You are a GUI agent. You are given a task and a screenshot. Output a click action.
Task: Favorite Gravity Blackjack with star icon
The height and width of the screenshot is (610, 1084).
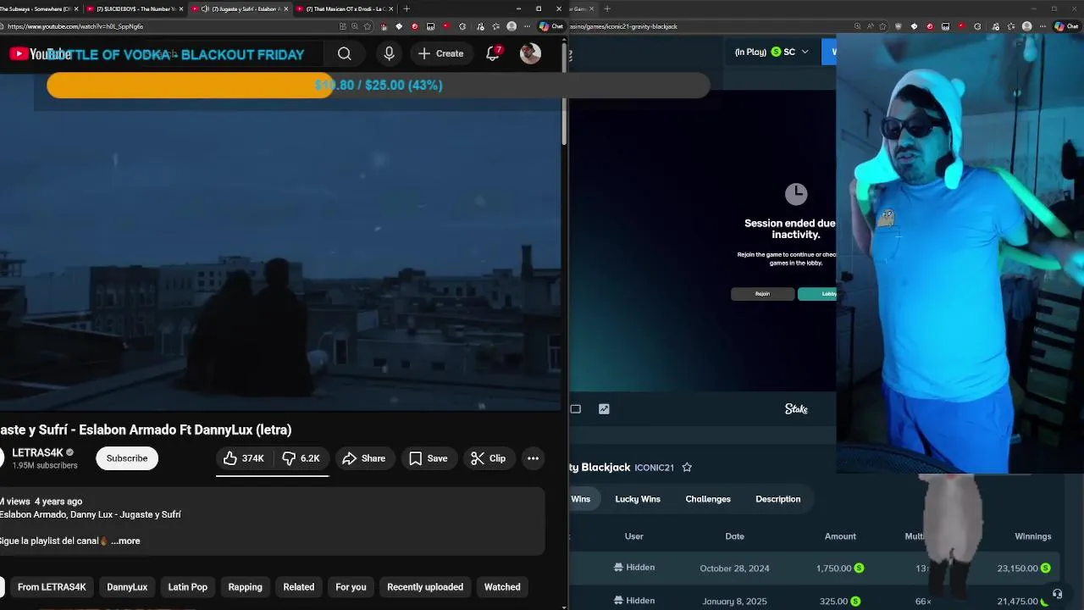click(687, 467)
